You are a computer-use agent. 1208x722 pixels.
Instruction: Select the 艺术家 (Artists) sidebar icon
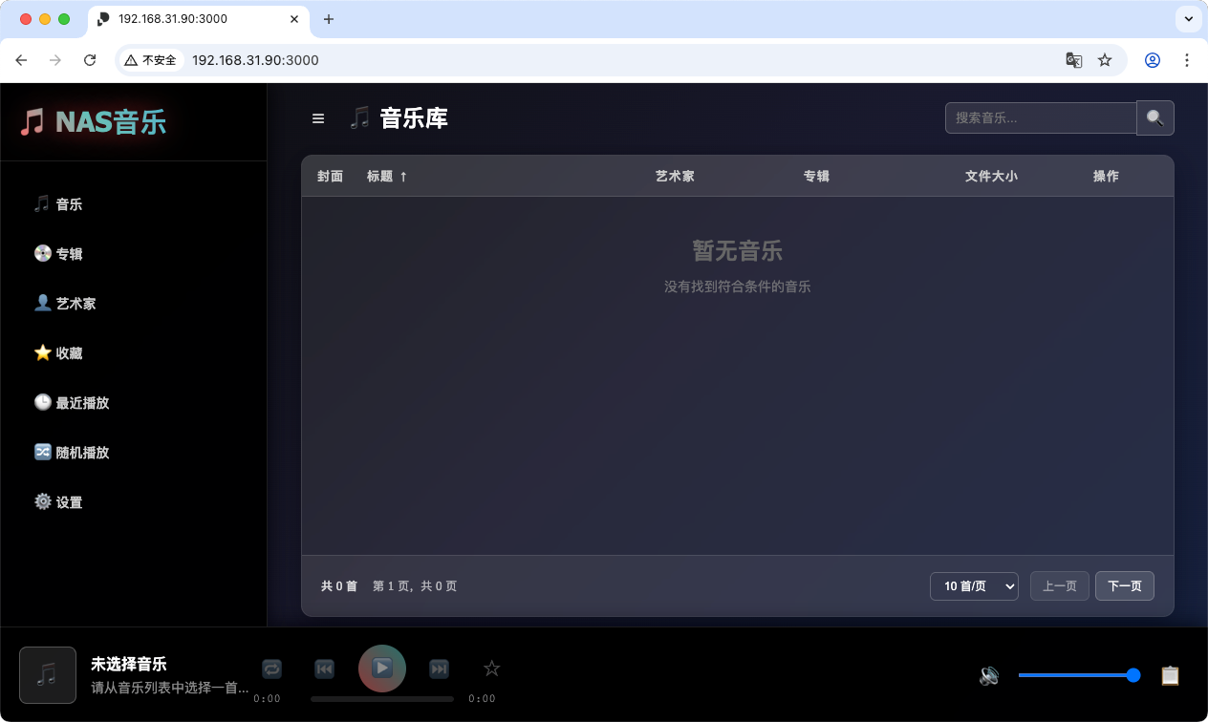click(x=43, y=303)
